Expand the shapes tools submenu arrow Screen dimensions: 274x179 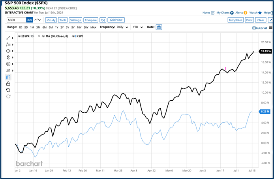[x=12, y=51]
